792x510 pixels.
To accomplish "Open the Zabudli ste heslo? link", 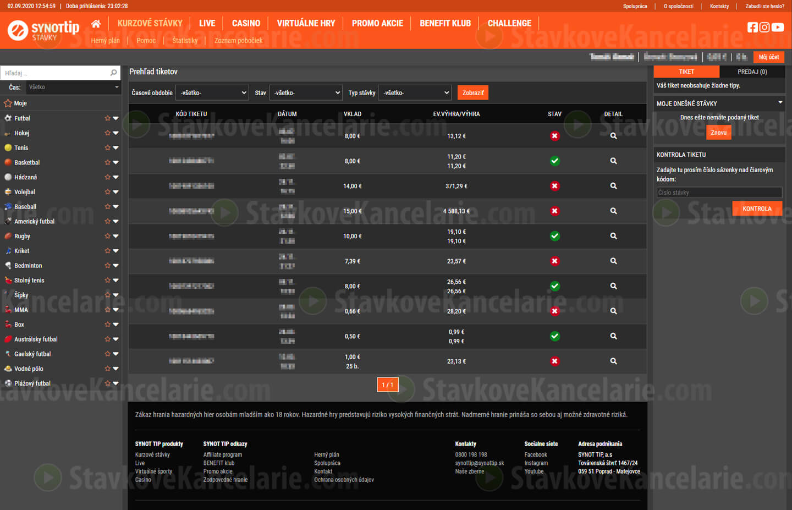I will coord(765,7).
